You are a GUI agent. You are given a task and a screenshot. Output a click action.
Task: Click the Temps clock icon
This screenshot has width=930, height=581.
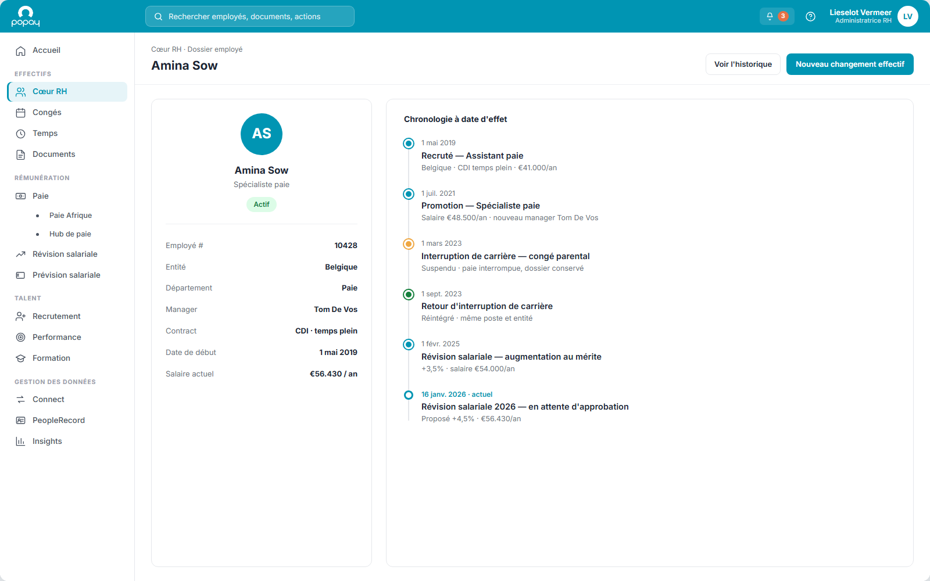tap(21, 134)
